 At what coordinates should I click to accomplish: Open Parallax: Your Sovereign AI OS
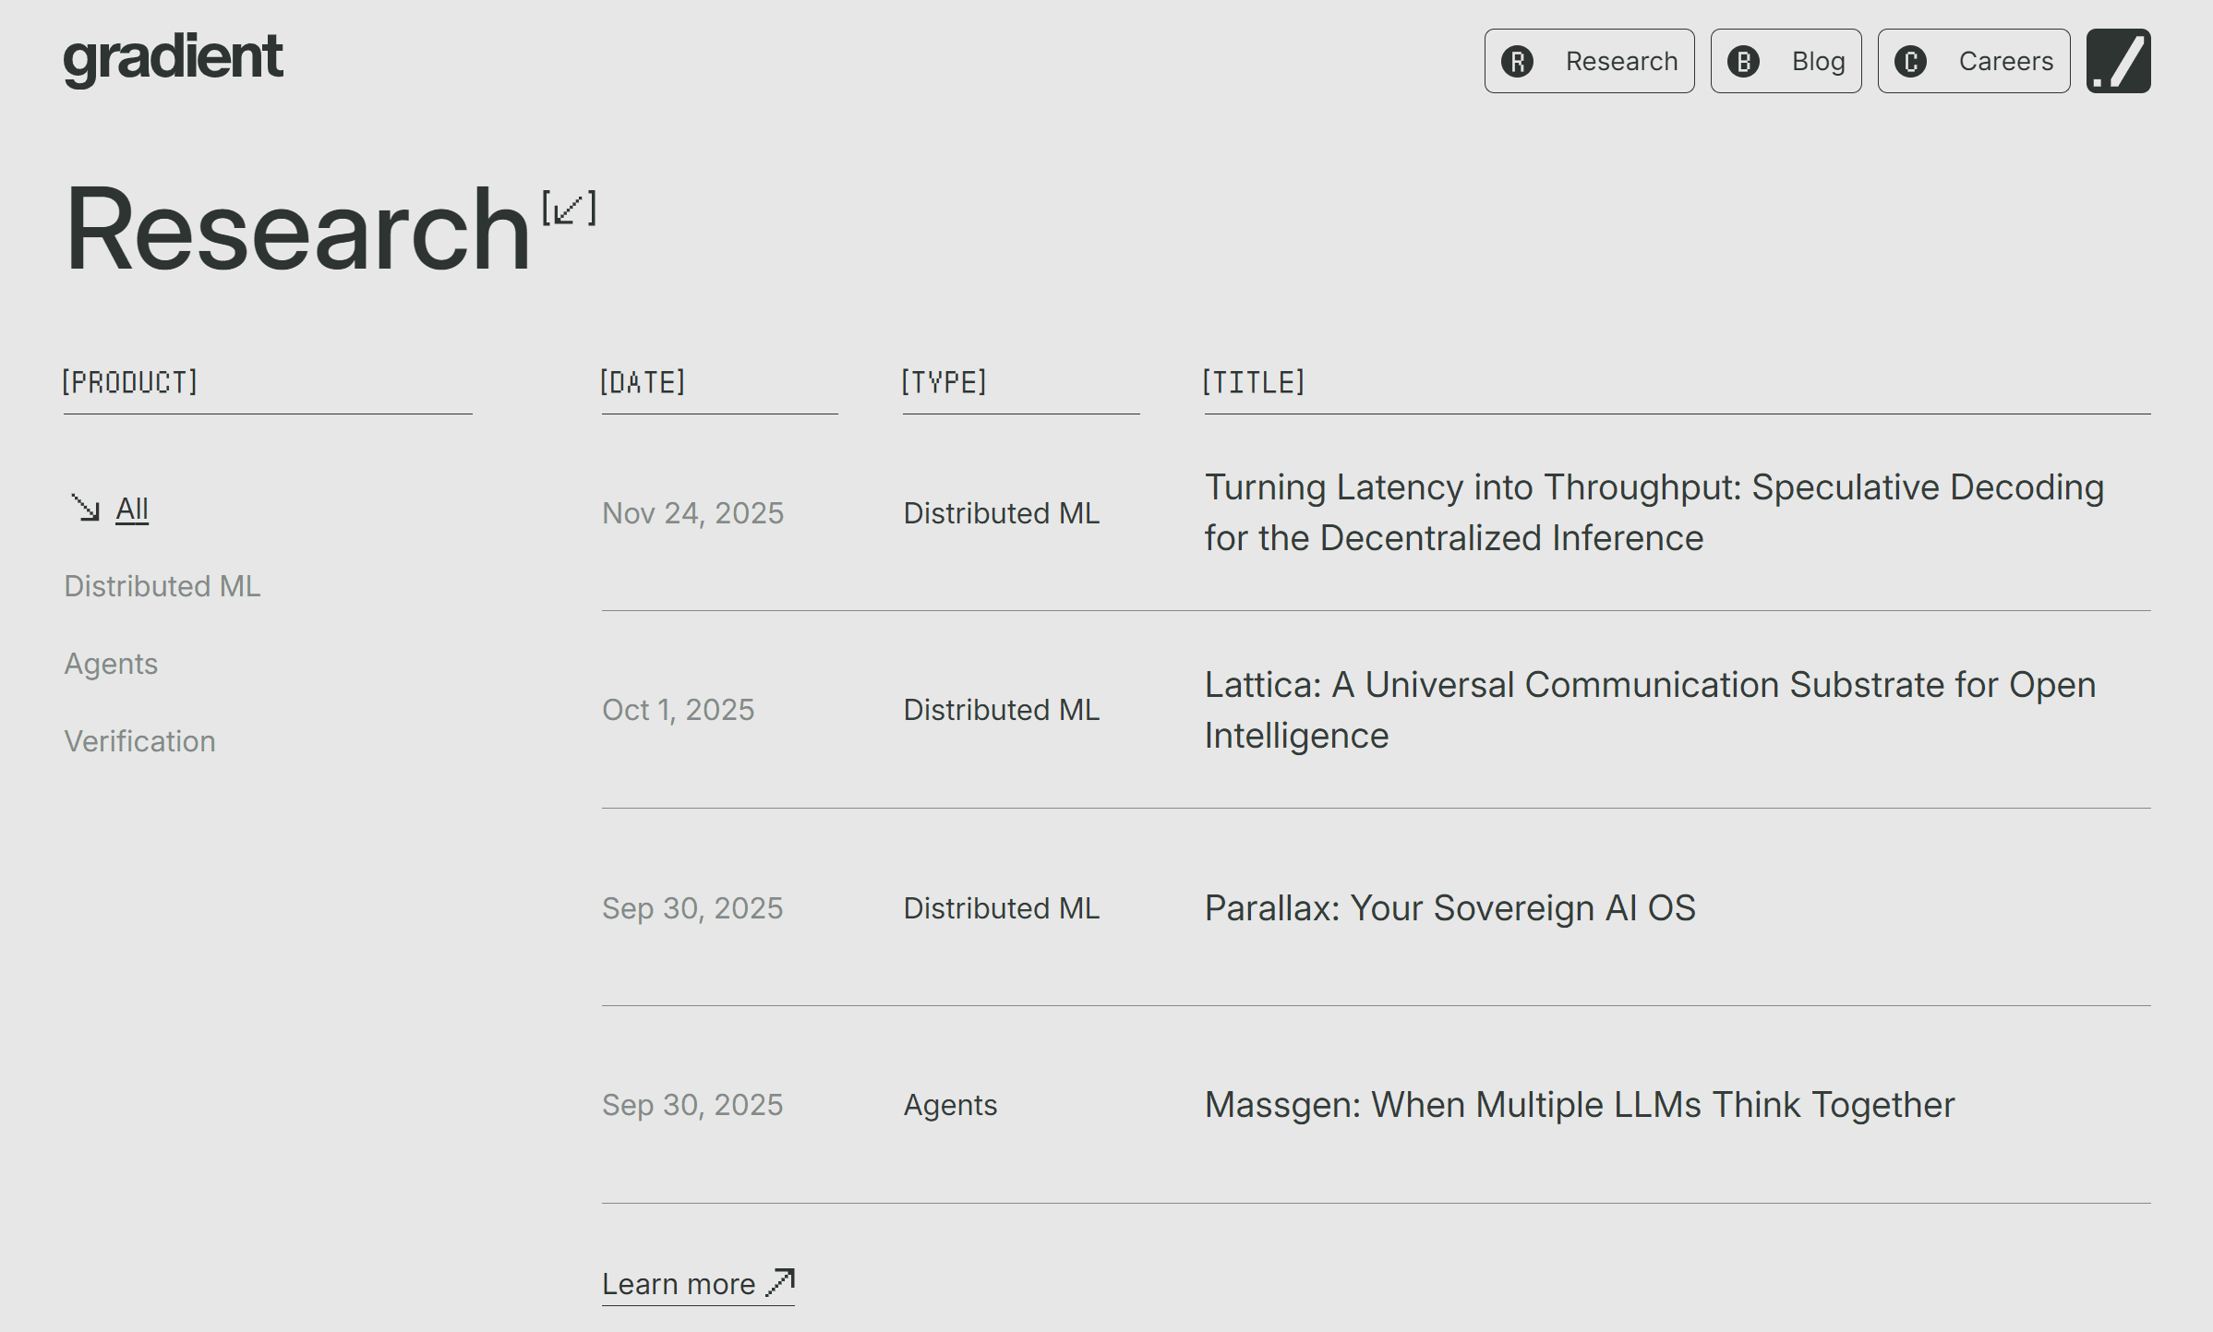click(1449, 908)
